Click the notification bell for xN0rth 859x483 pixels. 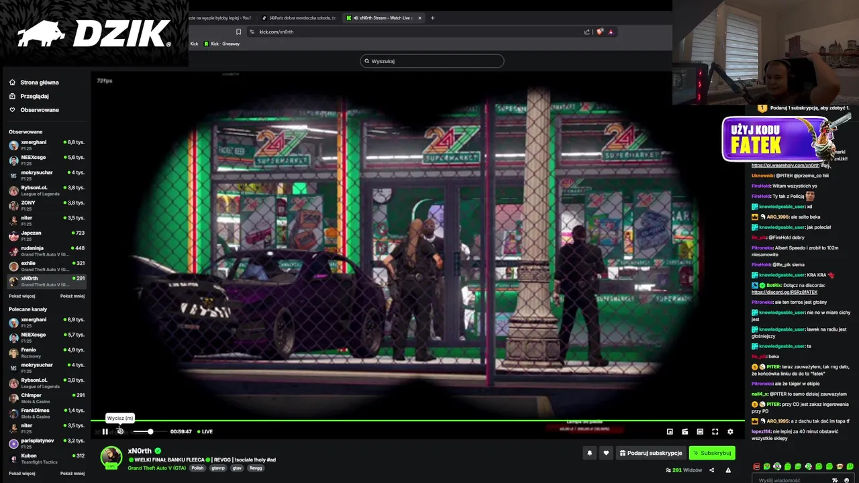click(x=590, y=453)
